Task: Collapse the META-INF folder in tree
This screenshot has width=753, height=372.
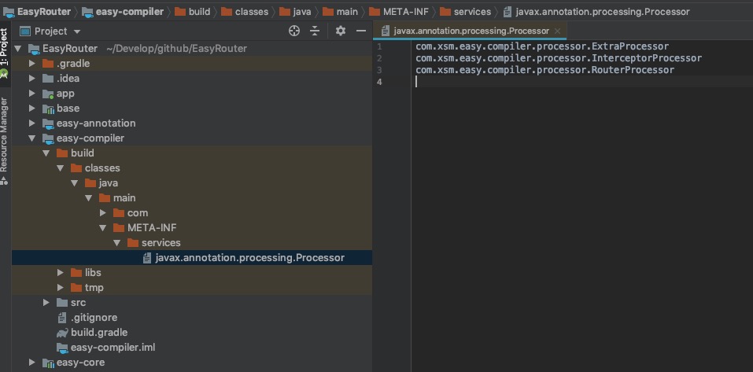Action: click(x=103, y=228)
